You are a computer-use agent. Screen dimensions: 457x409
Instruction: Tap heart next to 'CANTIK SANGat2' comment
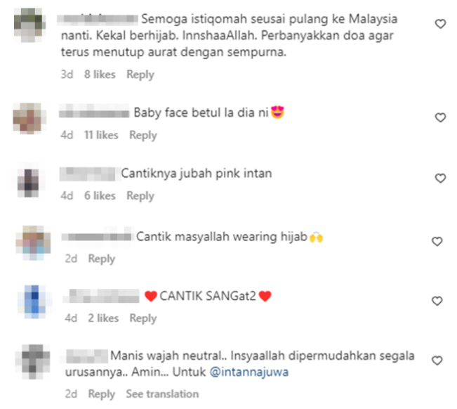[x=437, y=301]
